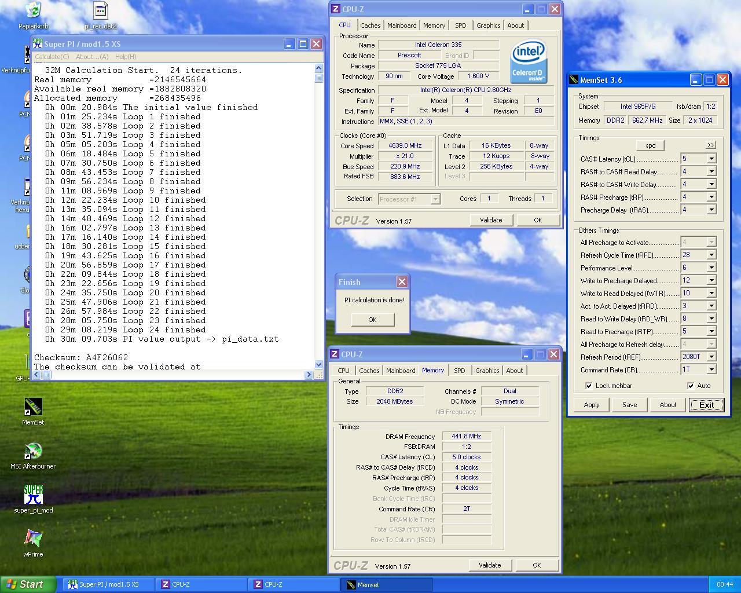Switch to Graphics tab in top CPU-Z
Image resolution: width=741 pixels, height=593 pixels.
(x=489, y=25)
